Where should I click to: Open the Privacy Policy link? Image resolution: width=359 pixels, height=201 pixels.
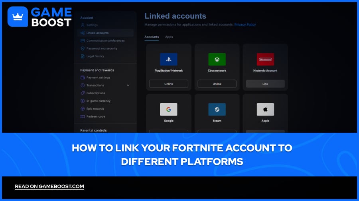click(245, 24)
